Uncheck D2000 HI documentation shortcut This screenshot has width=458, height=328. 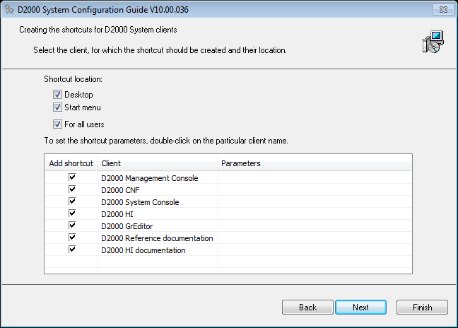click(72, 250)
